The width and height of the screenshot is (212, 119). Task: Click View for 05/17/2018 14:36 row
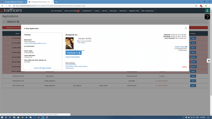pos(193,86)
